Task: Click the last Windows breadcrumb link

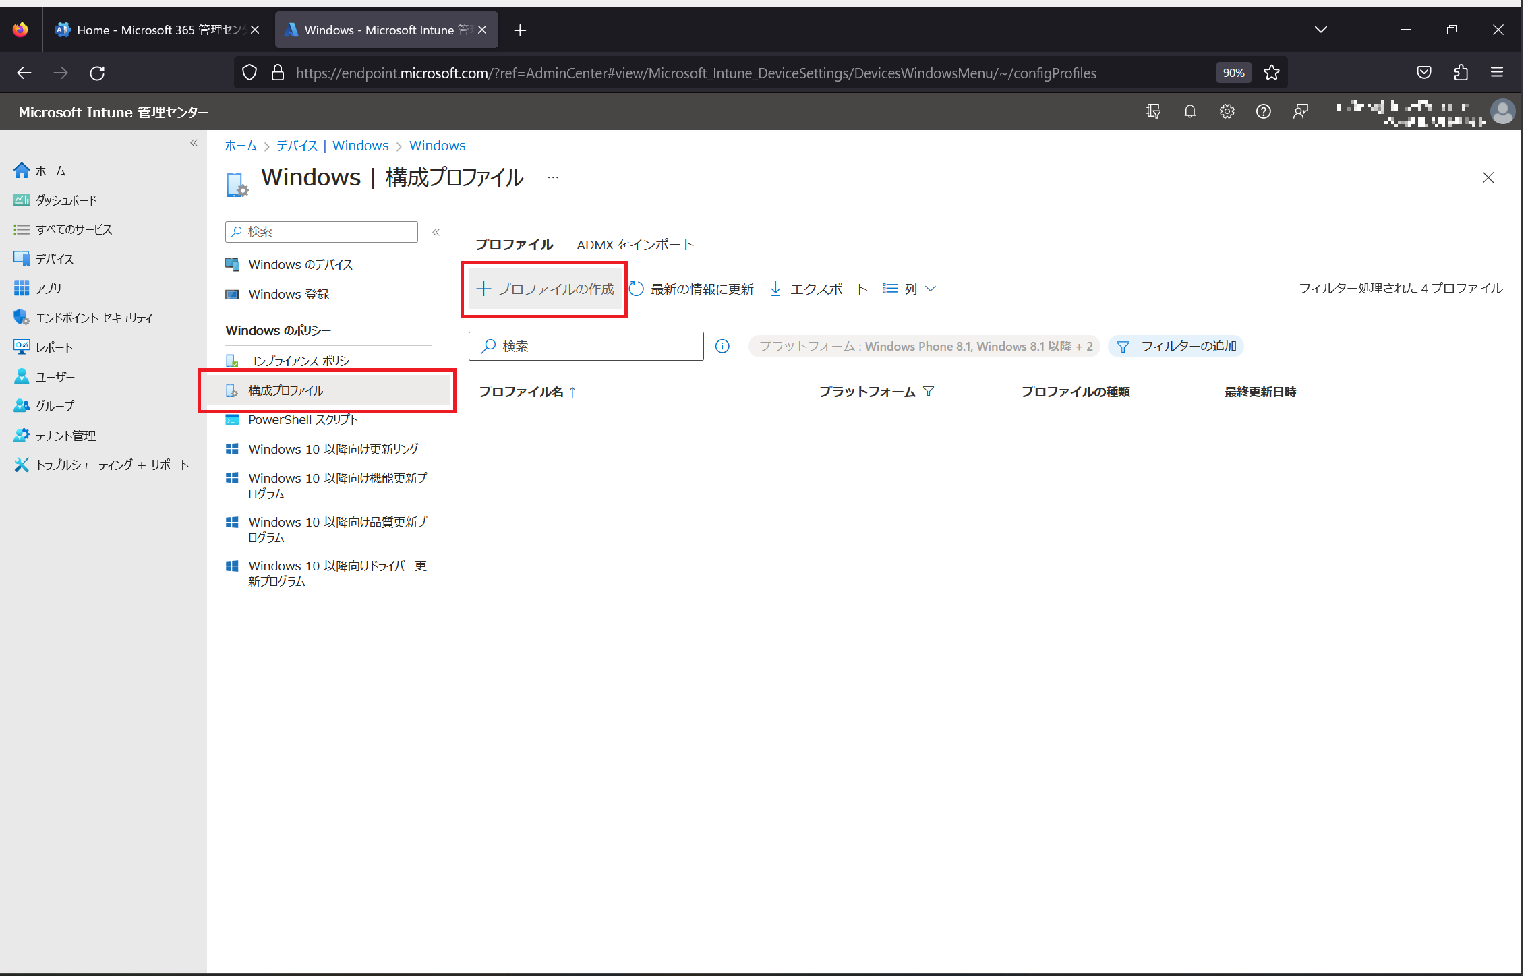Action: (x=439, y=146)
